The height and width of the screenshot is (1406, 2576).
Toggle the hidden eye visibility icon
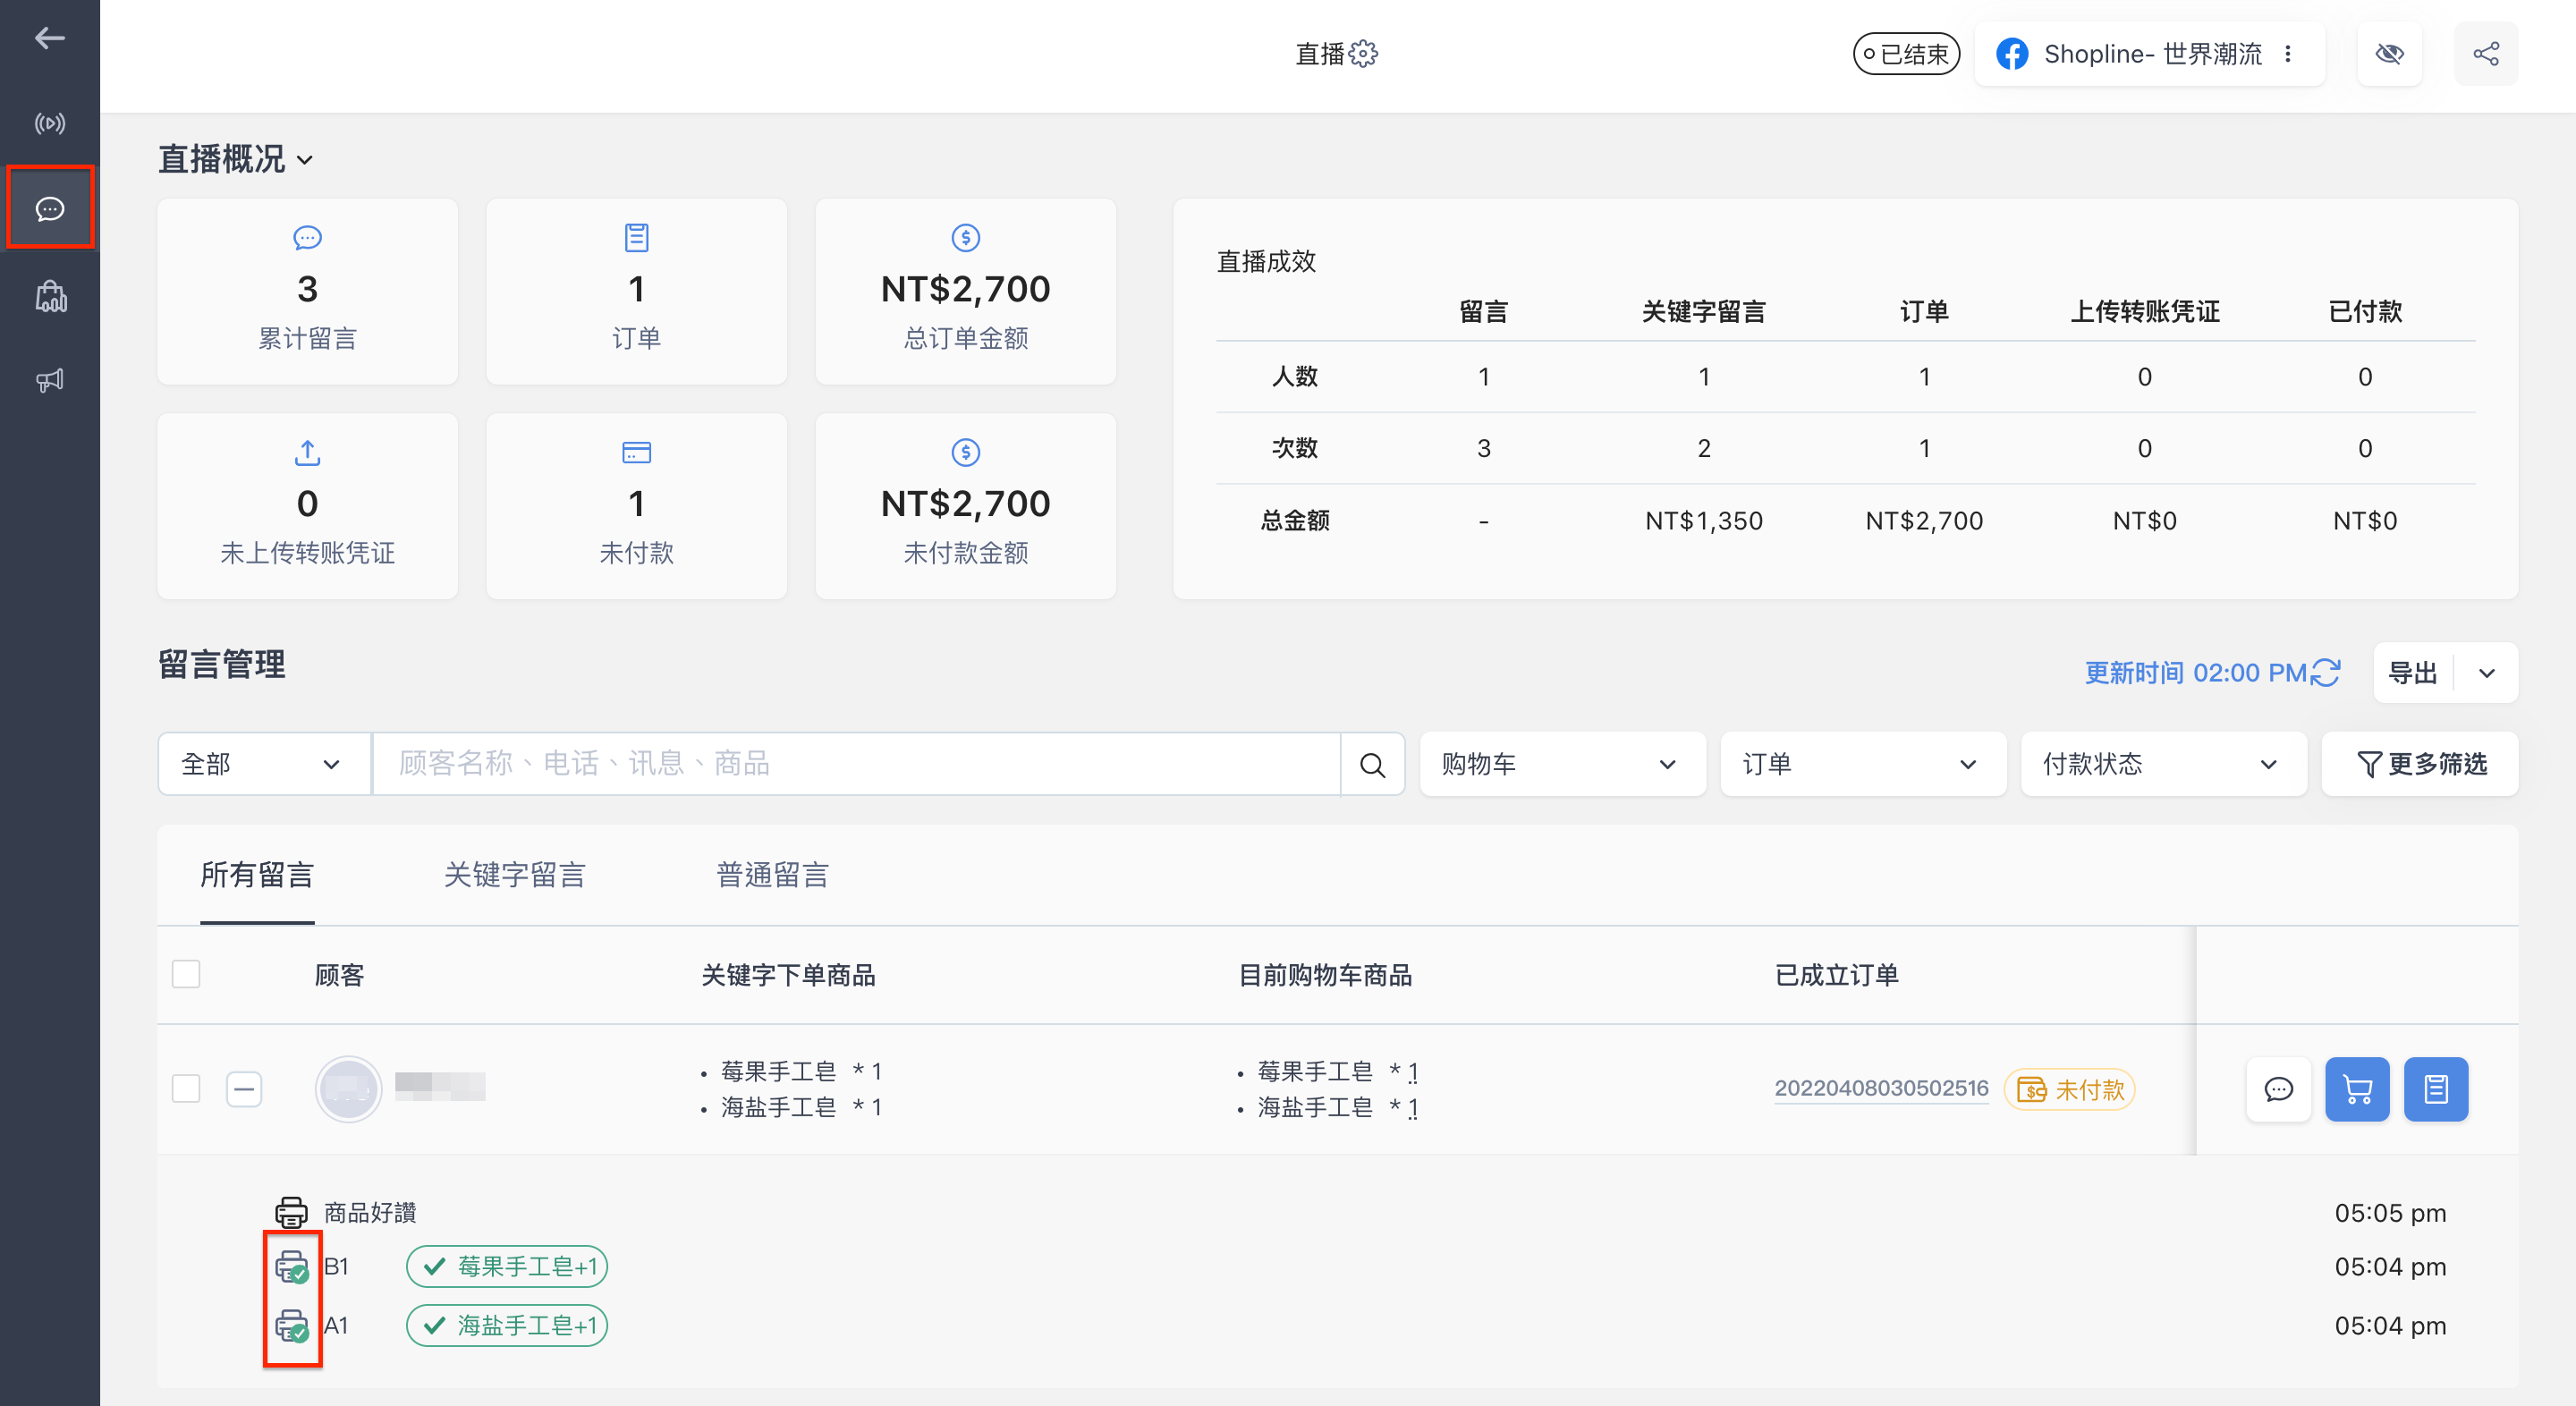(x=2390, y=54)
